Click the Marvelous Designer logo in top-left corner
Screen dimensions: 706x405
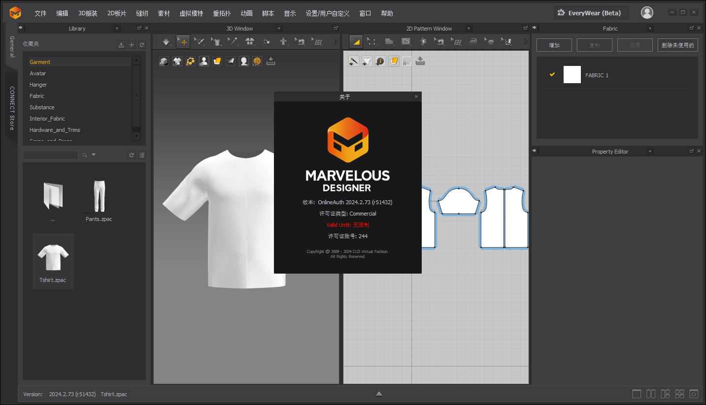point(15,13)
